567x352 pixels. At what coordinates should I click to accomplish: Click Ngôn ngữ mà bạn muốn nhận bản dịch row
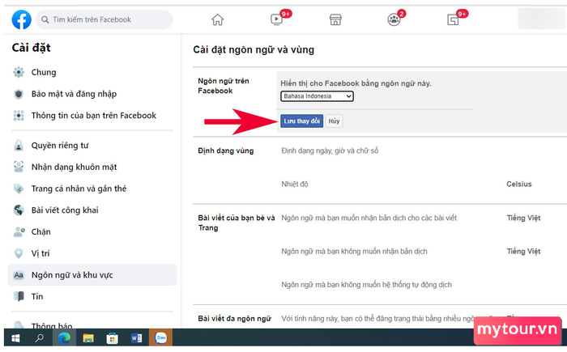pos(369,218)
